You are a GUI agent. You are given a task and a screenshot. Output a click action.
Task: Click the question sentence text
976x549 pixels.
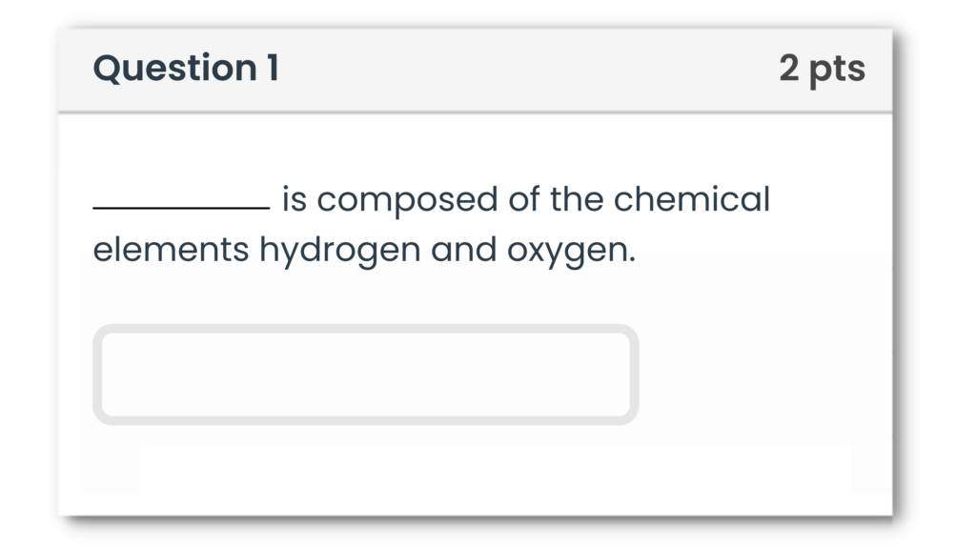(429, 224)
